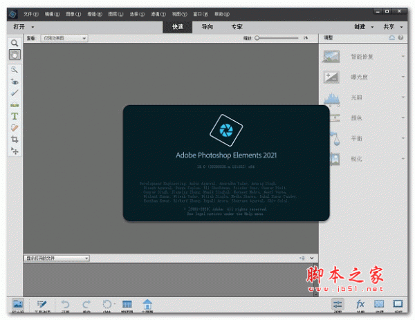415x320 pixels.
Task: Expand the 锐化 adjustment arrow
Action: click(403, 158)
